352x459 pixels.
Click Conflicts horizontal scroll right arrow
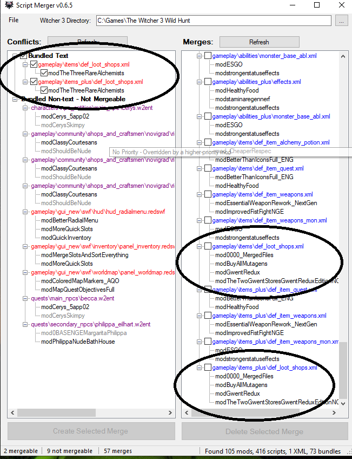click(x=170, y=412)
